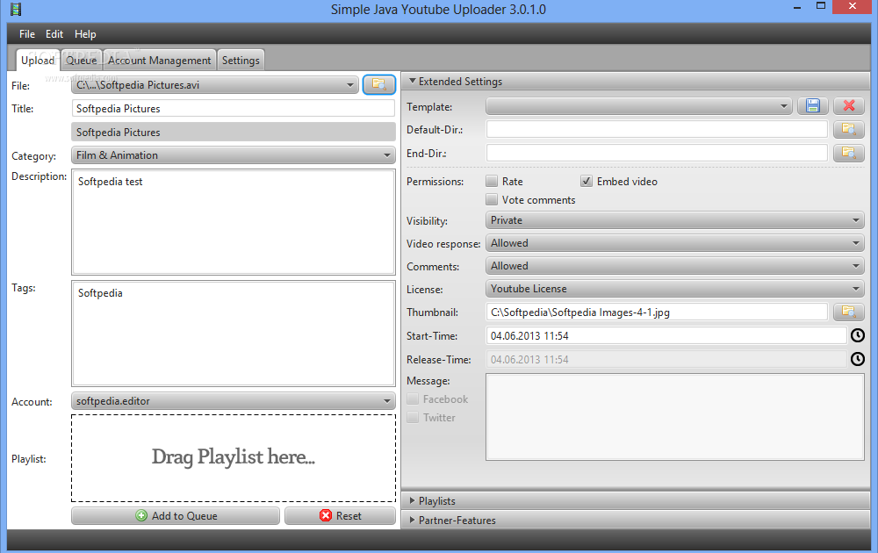The image size is (878, 553).
Task: Browse for a video file with folder icon
Action: [x=379, y=84]
